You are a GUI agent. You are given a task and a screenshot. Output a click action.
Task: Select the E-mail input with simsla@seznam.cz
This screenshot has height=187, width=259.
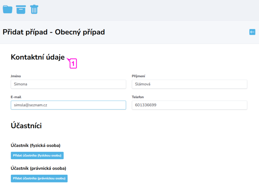[x=68, y=105]
